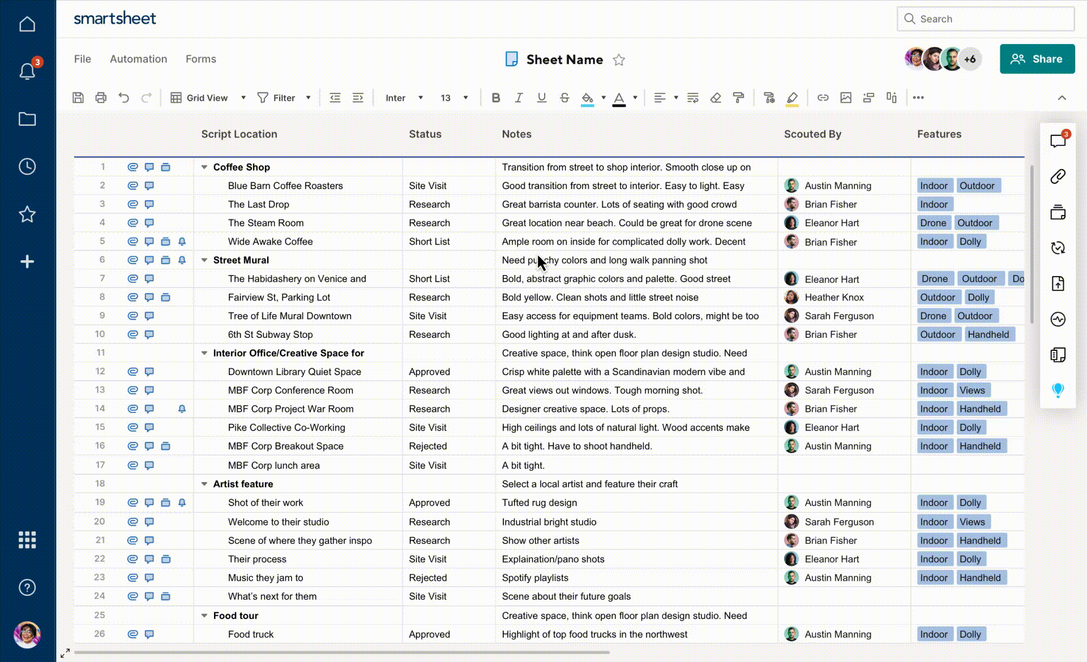Toggle bold formatting

(496, 98)
